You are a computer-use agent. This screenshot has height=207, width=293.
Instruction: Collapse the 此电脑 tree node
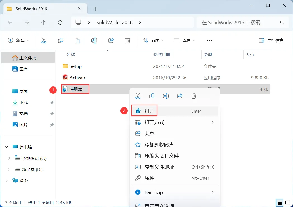[x=6, y=147]
